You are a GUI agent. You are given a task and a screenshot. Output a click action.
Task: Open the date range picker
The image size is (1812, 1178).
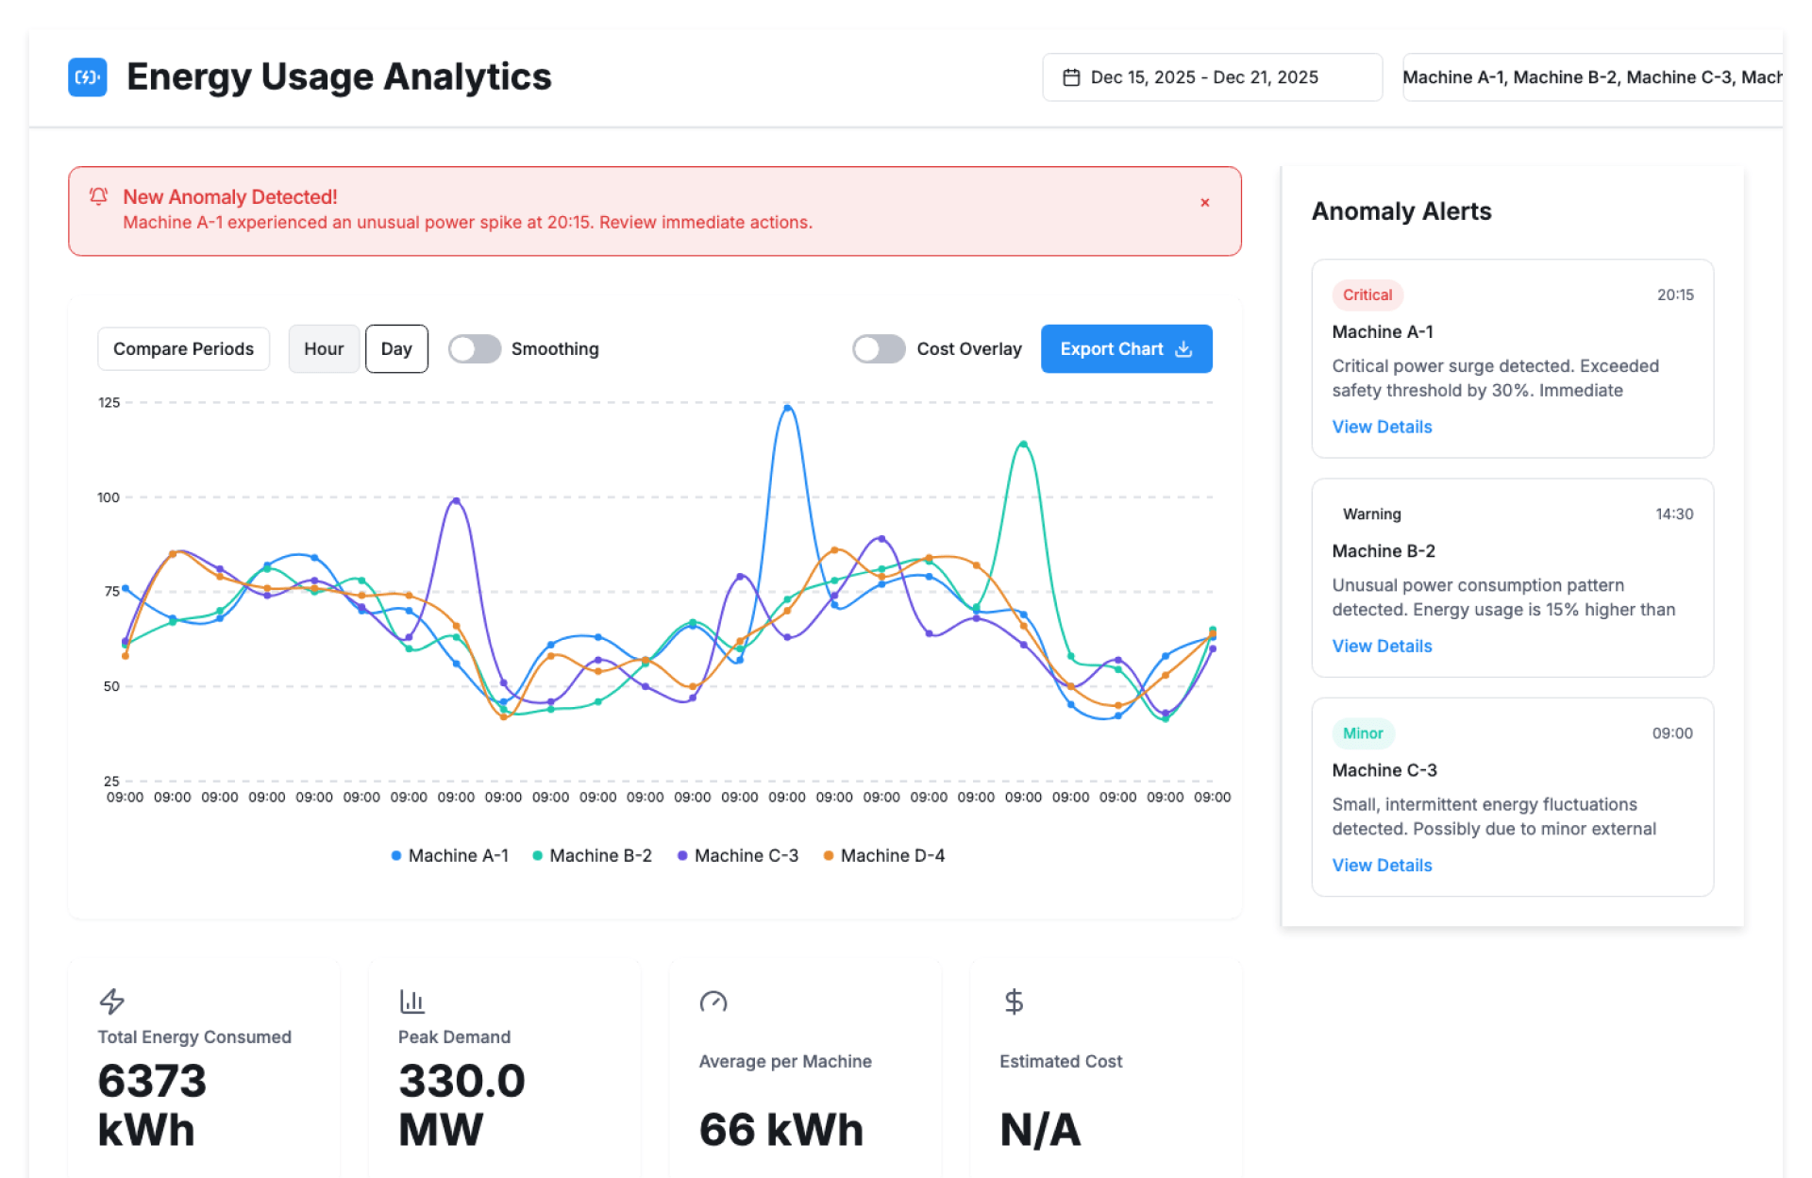point(1212,77)
